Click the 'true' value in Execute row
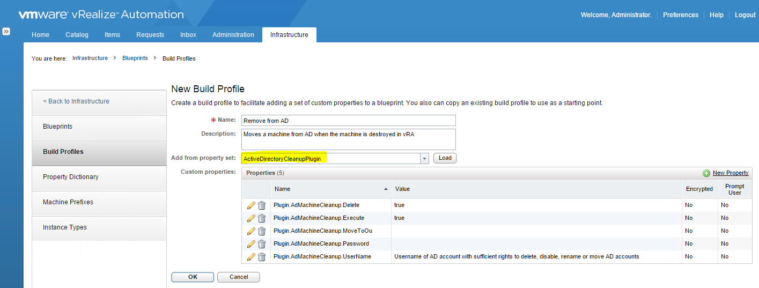The image size is (759, 288). point(399,218)
